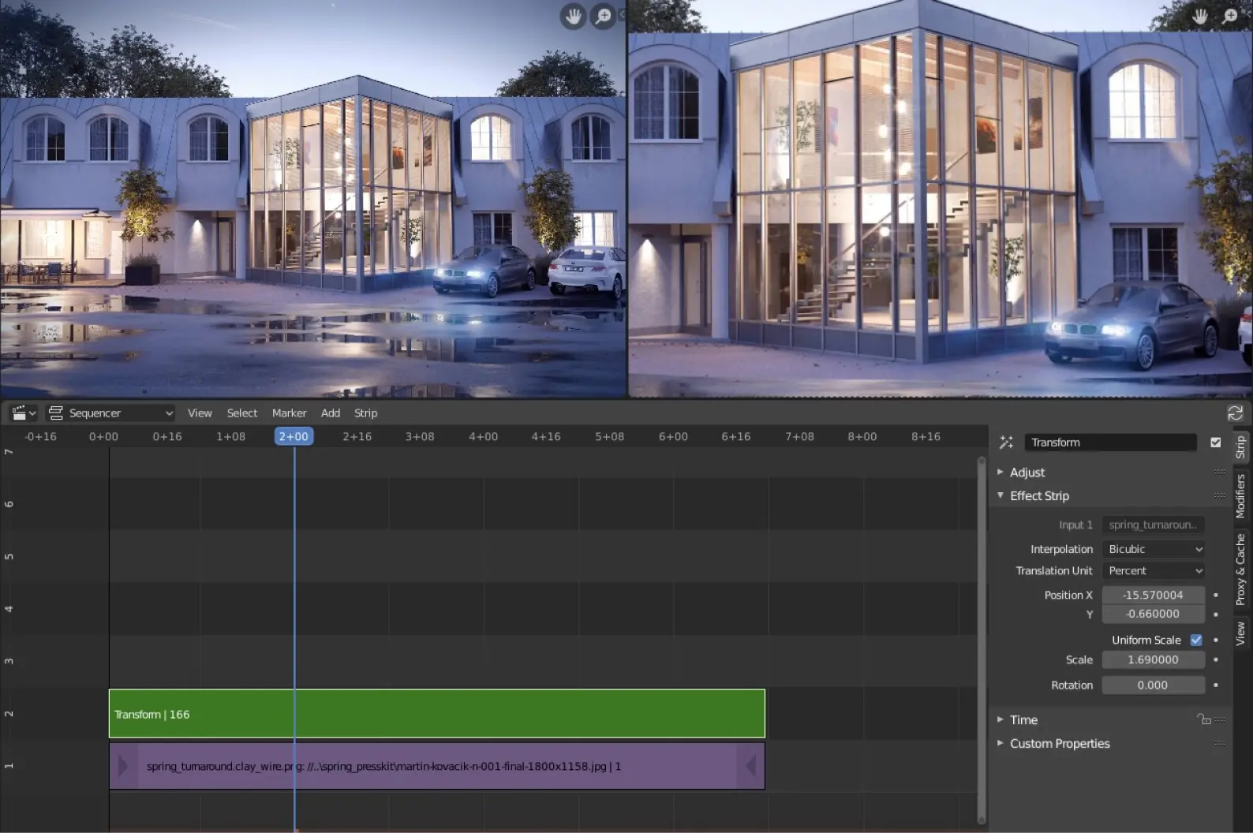Switch to the View sidebar tab
Screen dimensions: 1253x833
[1241, 633]
